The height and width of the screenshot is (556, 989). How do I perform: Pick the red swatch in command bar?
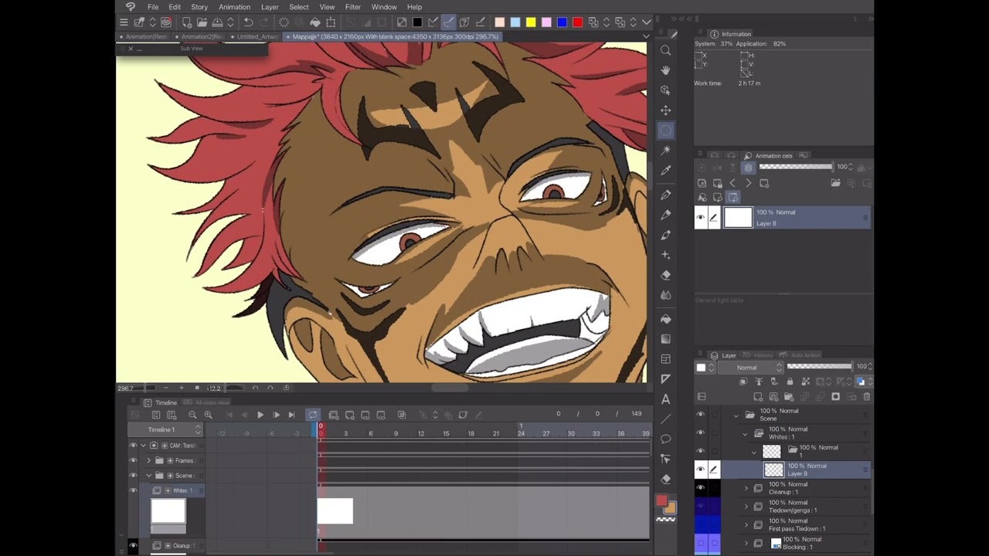(x=577, y=22)
